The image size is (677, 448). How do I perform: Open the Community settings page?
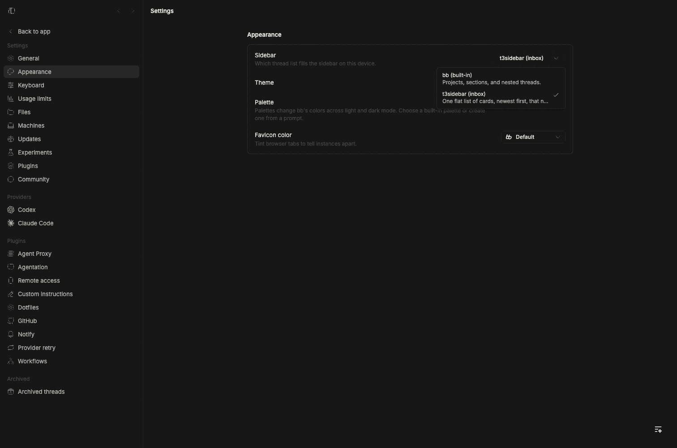coord(71,179)
